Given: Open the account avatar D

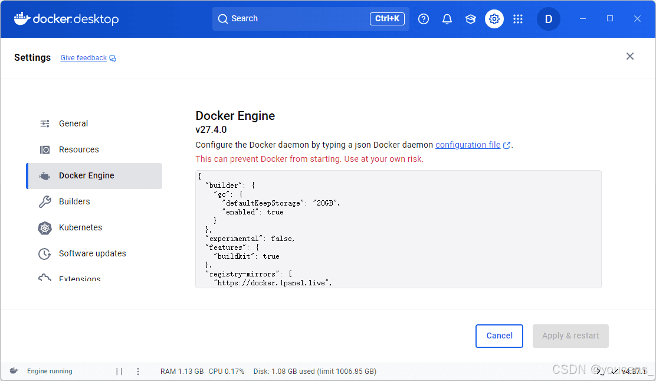Looking at the screenshot, I should tap(549, 19).
